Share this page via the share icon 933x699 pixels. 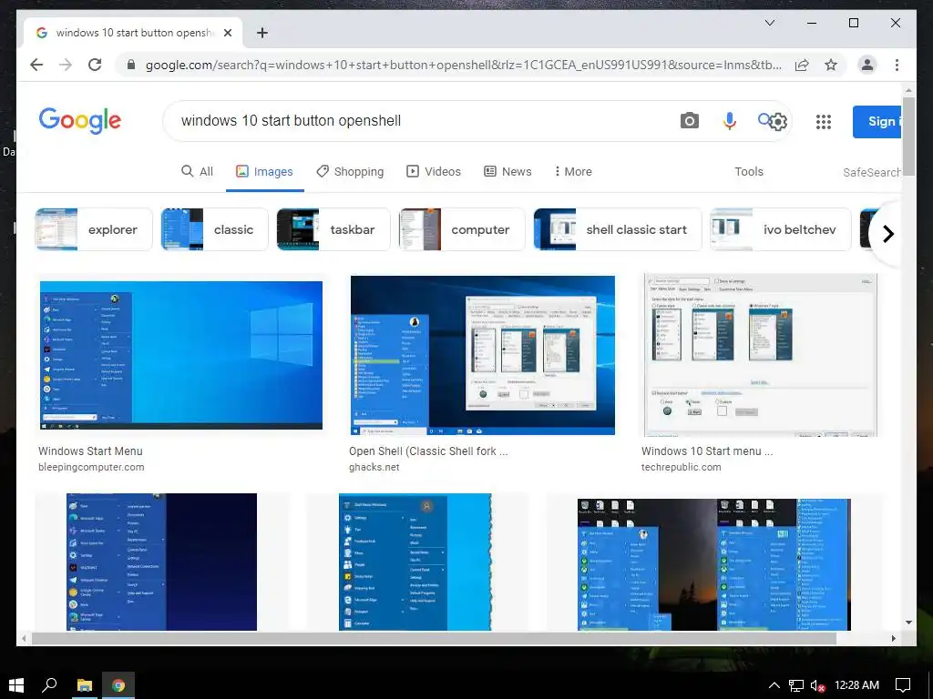tap(802, 65)
